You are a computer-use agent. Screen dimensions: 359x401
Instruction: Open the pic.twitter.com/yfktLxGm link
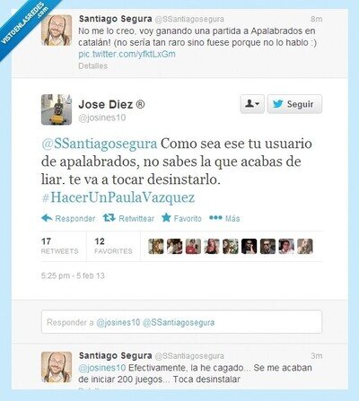pyautogui.click(x=127, y=54)
